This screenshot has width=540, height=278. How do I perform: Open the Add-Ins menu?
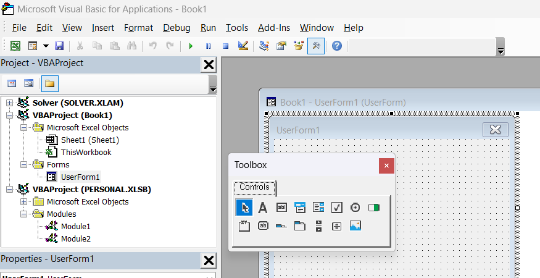click(x=274, y=28)
